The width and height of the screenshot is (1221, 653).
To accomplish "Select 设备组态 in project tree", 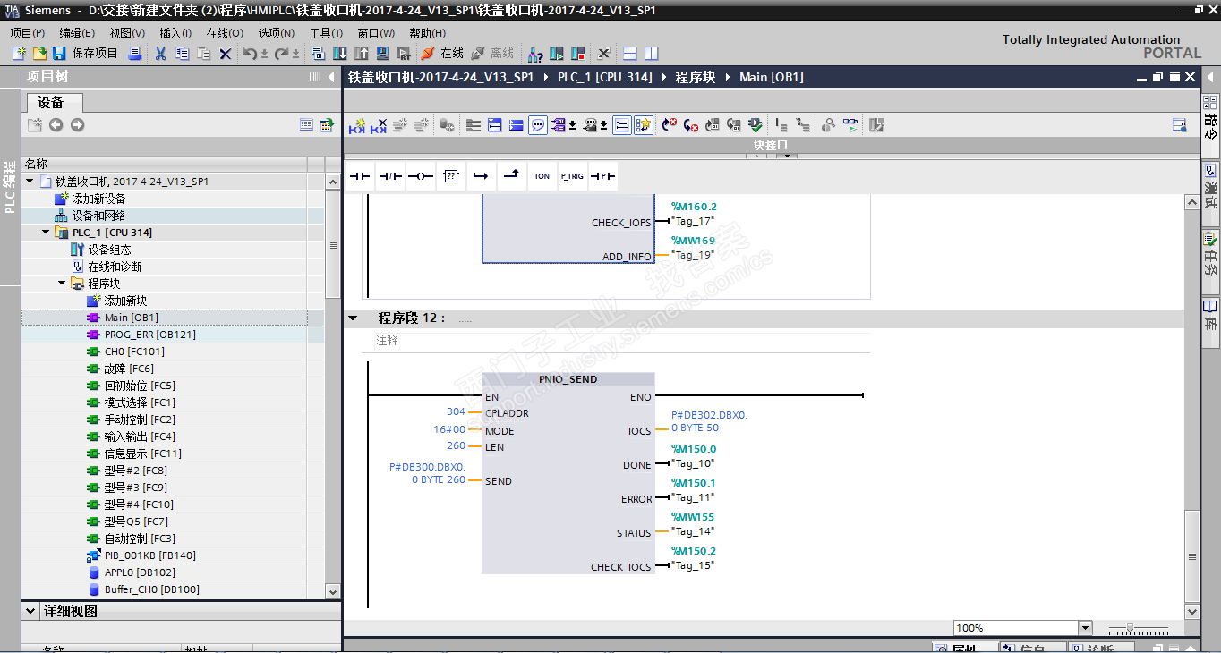I will click(109, 250).
